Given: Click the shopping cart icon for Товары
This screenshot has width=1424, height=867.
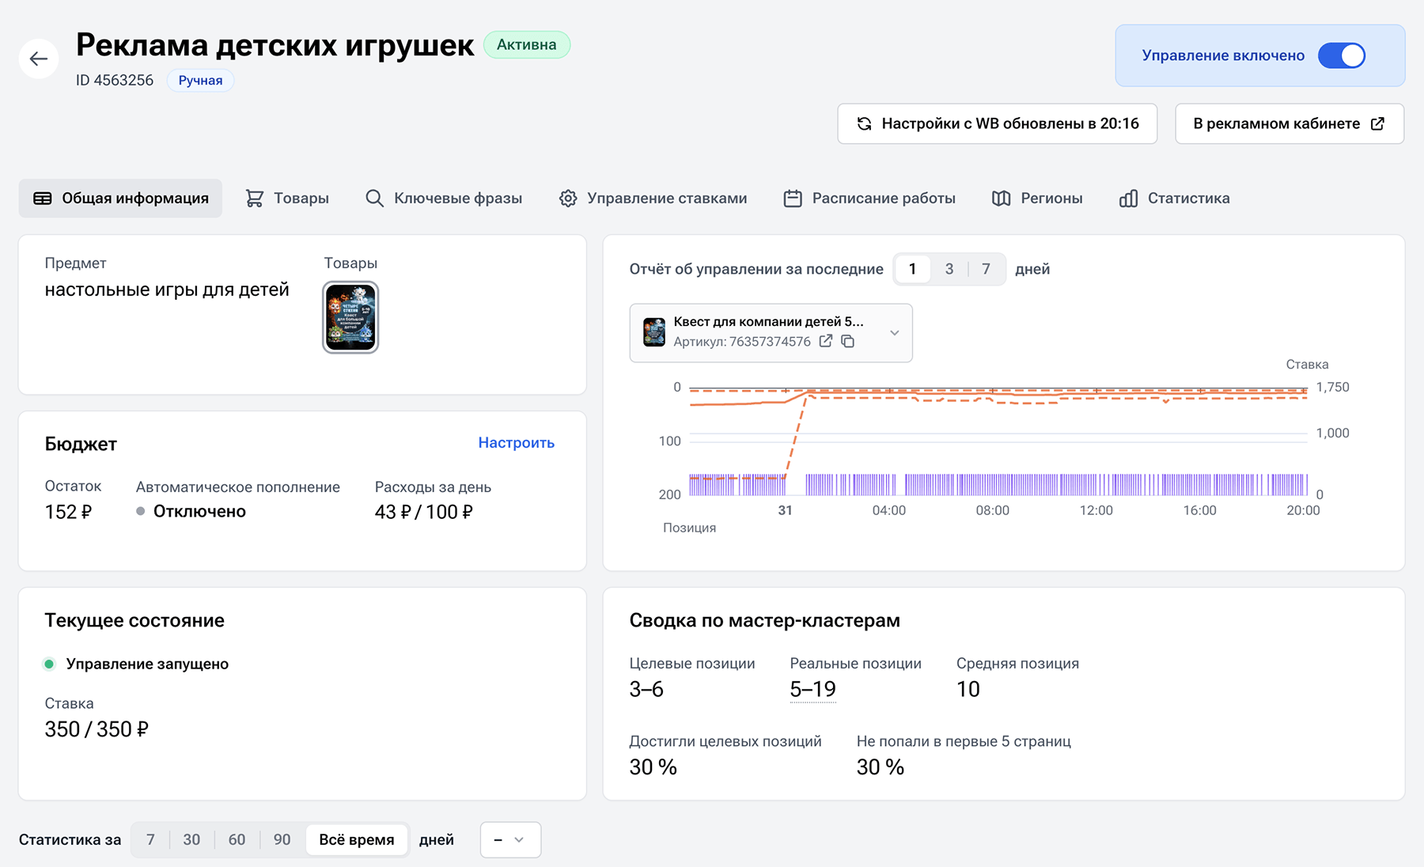Looking at the screenshot, I should pos(254,199).
